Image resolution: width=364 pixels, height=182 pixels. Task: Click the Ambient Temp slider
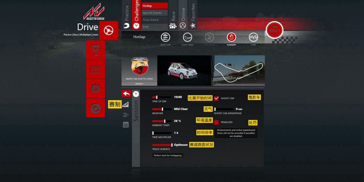[x=162, y=121]
